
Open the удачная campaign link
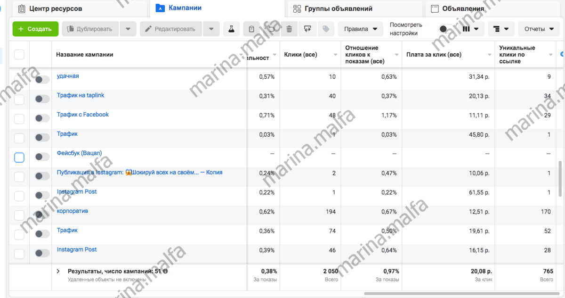click(68, 76)
